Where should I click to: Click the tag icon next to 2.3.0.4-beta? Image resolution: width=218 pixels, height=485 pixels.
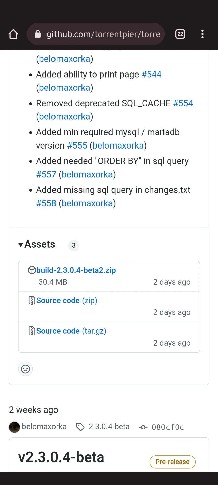pyautogui.click(x=80, y=427)
